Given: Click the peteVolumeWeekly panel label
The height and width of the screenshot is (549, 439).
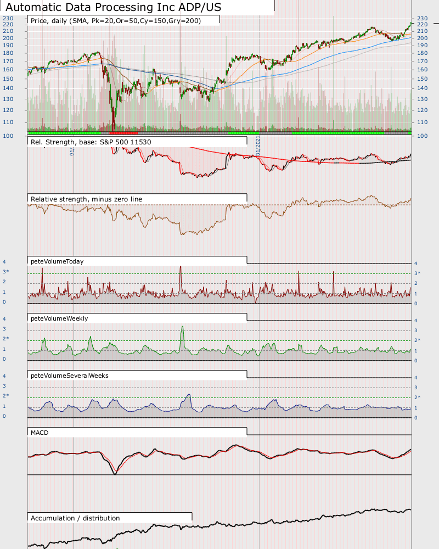Looking at the screenshot, I should [59, 318].
